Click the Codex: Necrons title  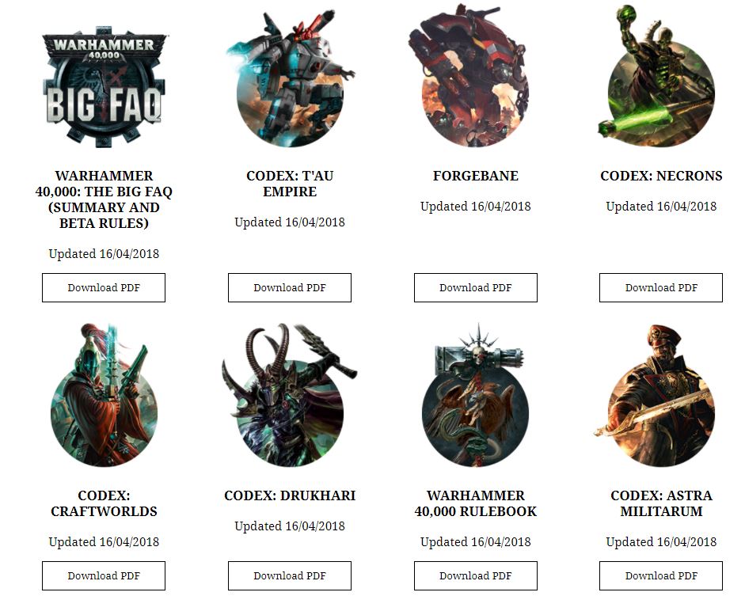(661, 176)
